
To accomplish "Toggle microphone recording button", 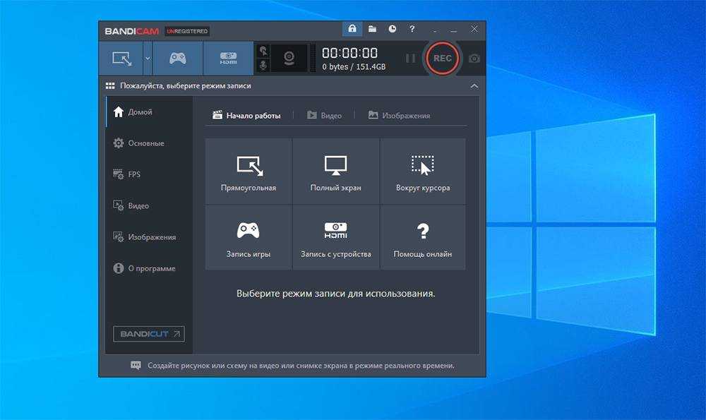I will pos(263,66).
